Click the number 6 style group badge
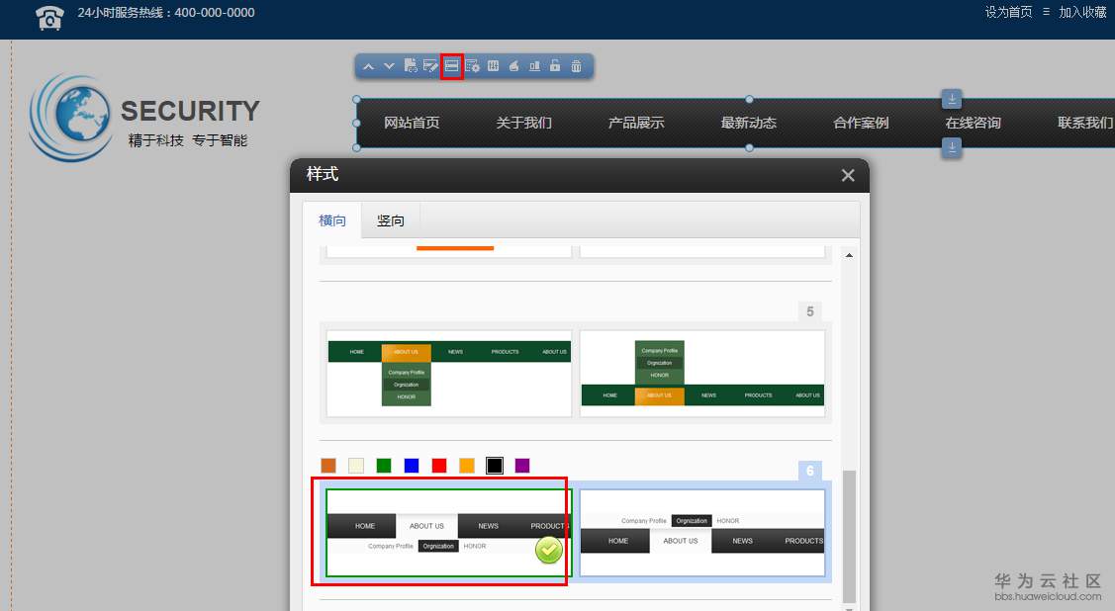The image size is (1115, 611). tap(810, 471)
